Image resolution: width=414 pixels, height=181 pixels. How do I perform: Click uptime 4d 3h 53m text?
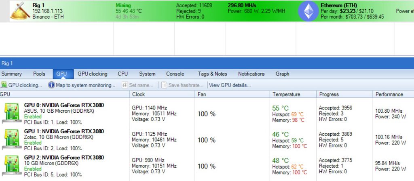tap(127, 17)
